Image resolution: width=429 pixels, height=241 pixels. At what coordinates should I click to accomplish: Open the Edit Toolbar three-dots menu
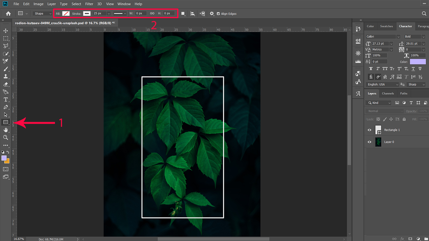pyautogui.click(x=6, y=146)
